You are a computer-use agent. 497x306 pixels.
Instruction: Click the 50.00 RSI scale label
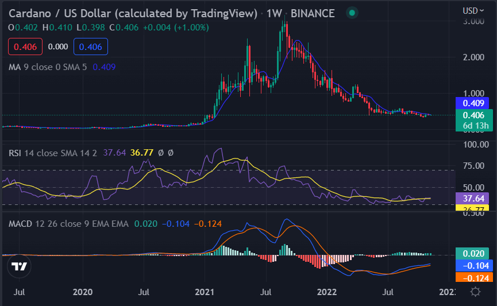pos(473,187)
